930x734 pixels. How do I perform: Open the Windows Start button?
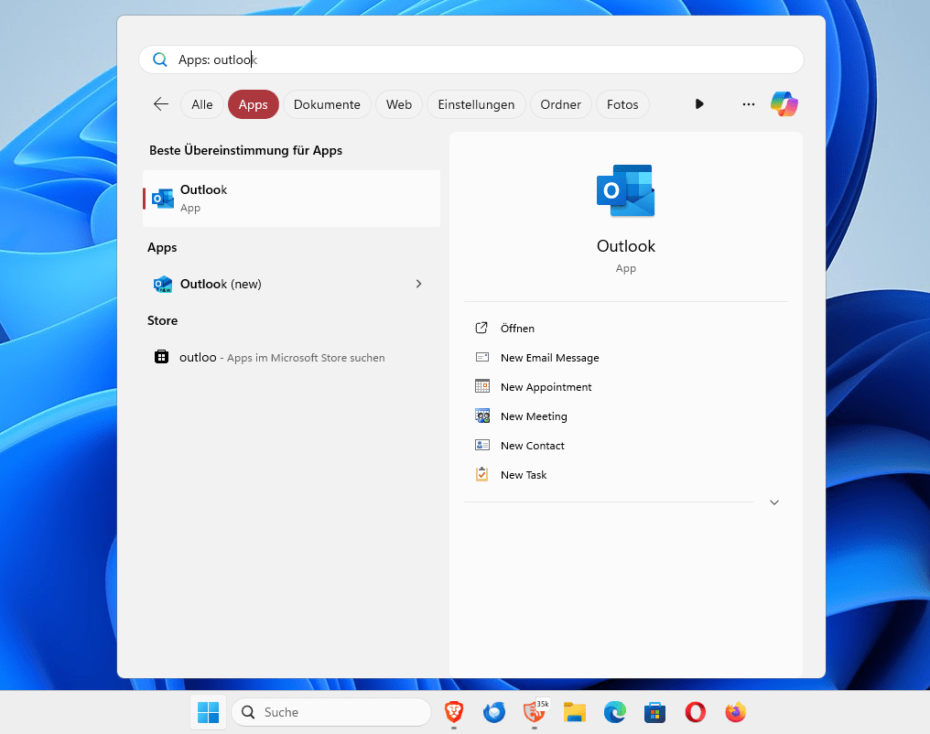(x=208, y=712)
